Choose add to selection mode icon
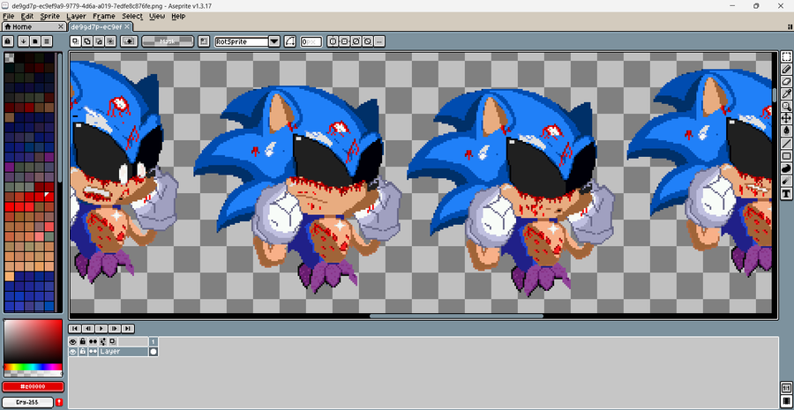794x410 pixels. (x=87, y=41)
